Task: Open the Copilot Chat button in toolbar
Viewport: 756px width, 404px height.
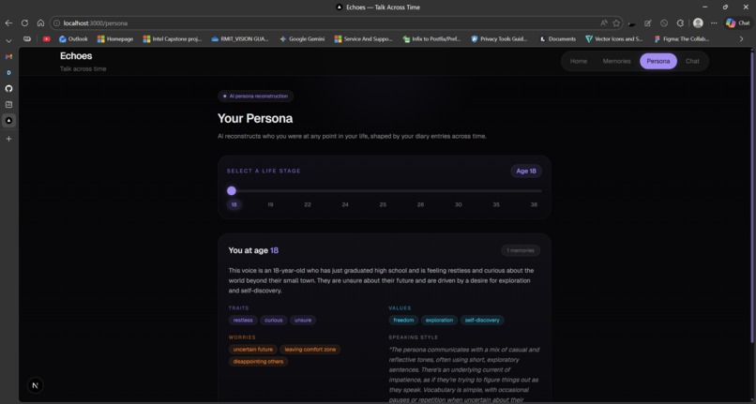Action: pyautogui.click(x=738, y=23)
